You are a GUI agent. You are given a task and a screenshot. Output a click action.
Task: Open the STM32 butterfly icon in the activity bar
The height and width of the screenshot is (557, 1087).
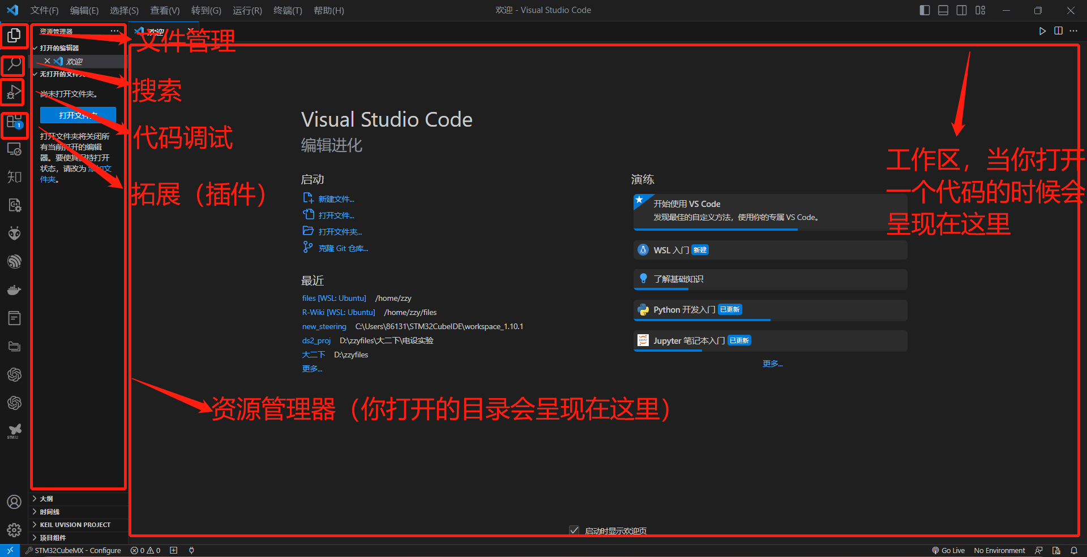point(14,431)
